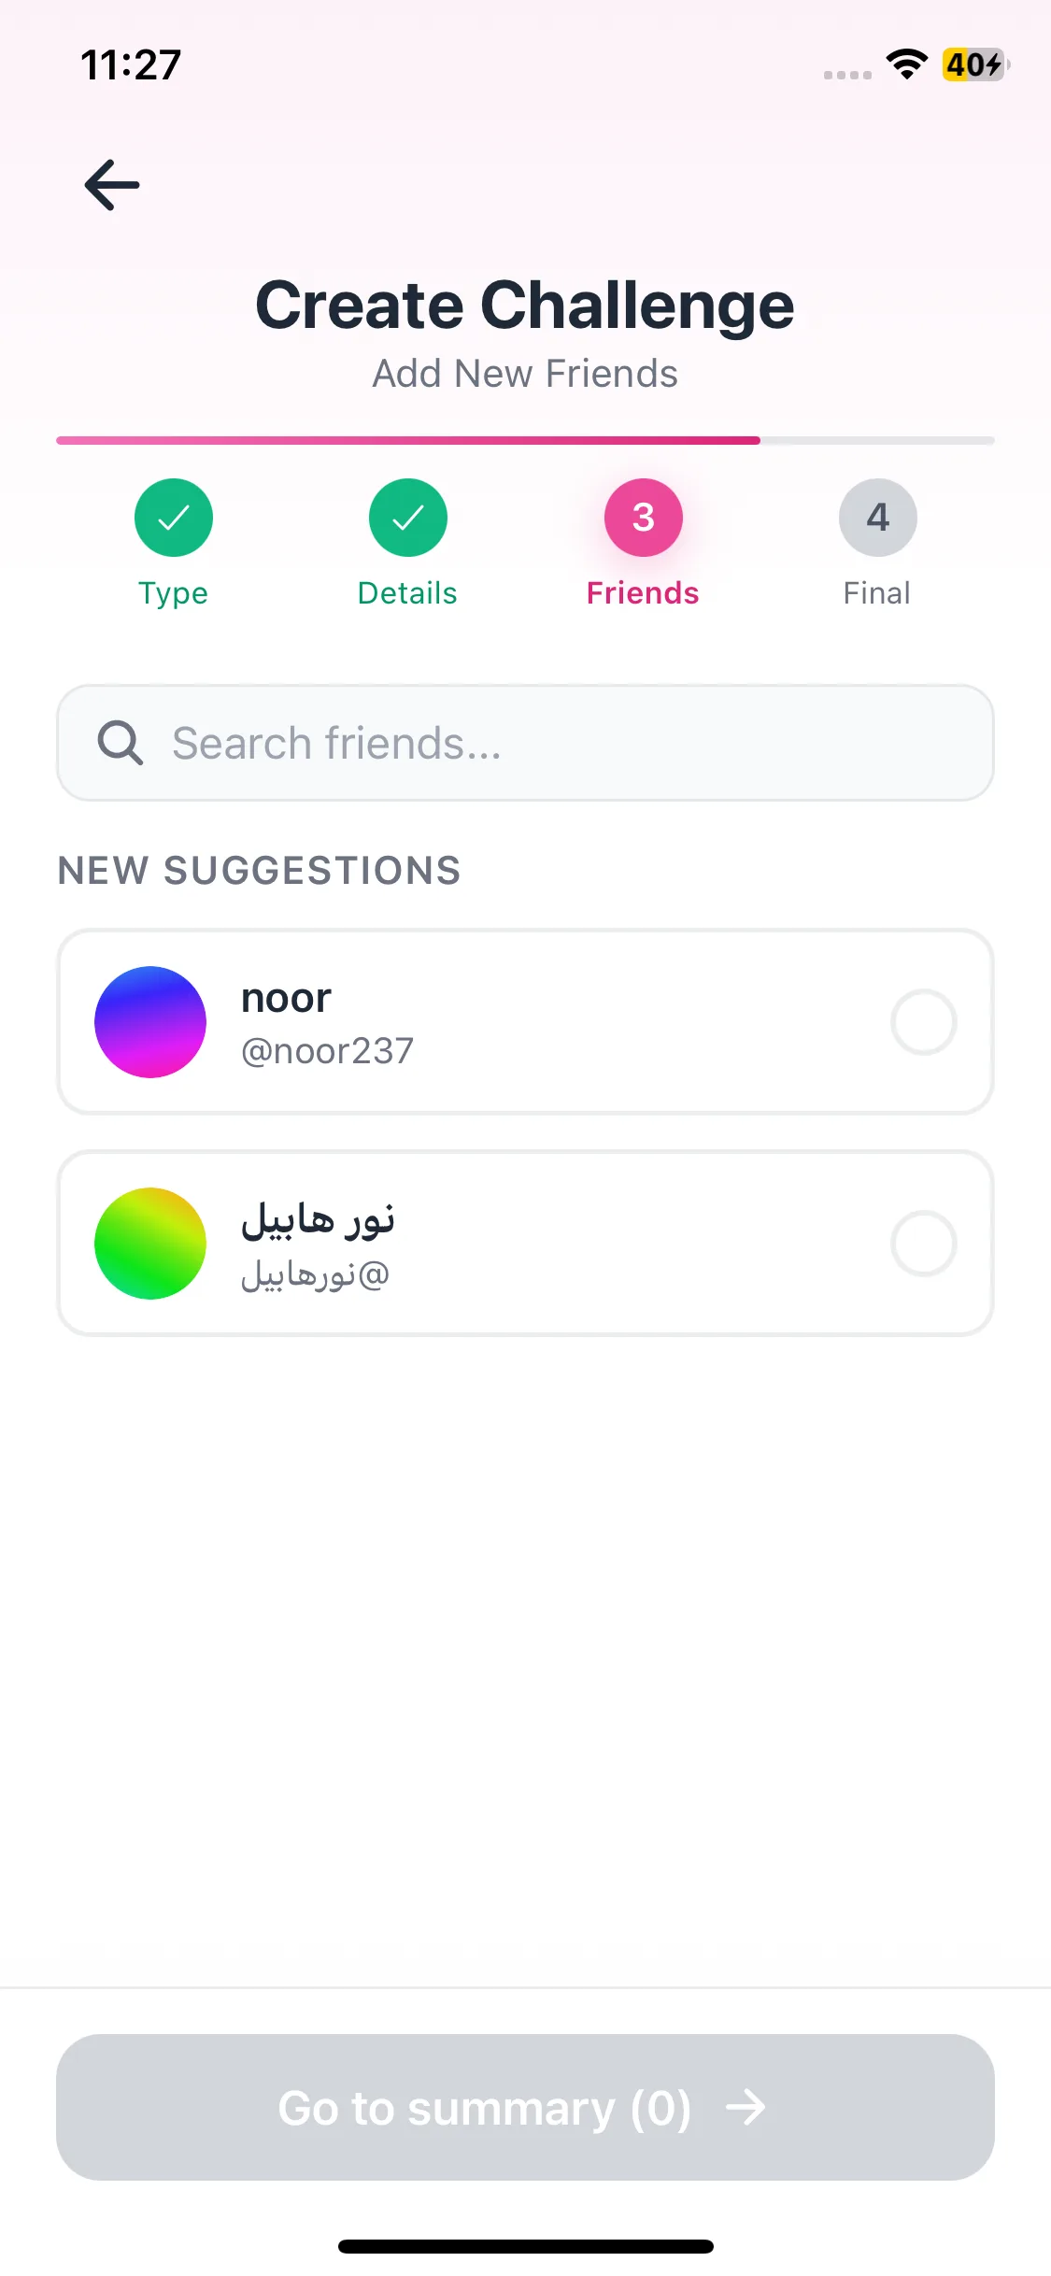Tap the Wi-Fi status icon

pos(906,64)
